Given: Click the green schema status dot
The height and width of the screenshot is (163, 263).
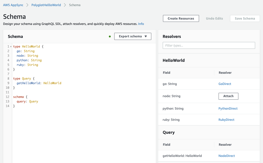Looking at the screenshot, I should click(x=110, y=37).
